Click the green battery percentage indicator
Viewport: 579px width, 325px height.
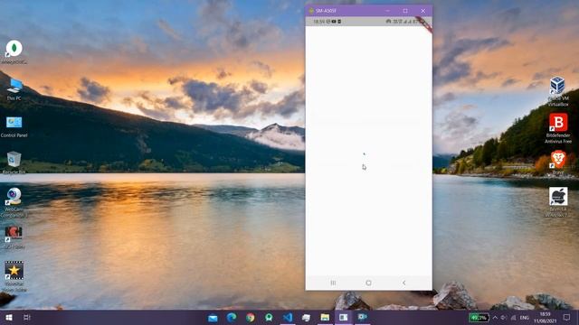point(479,317)
